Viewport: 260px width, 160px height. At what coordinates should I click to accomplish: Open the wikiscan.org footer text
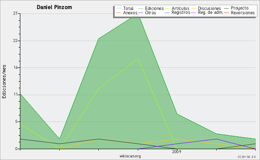[x=130, y=156]
